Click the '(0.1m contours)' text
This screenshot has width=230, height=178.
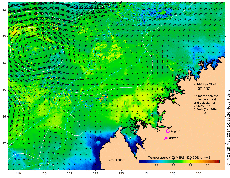tap(205, 99)
